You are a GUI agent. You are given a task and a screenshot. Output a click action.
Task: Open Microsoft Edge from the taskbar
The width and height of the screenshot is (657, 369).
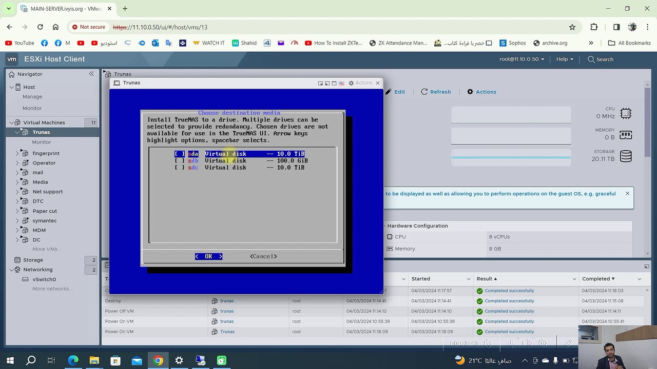[73, 360]
